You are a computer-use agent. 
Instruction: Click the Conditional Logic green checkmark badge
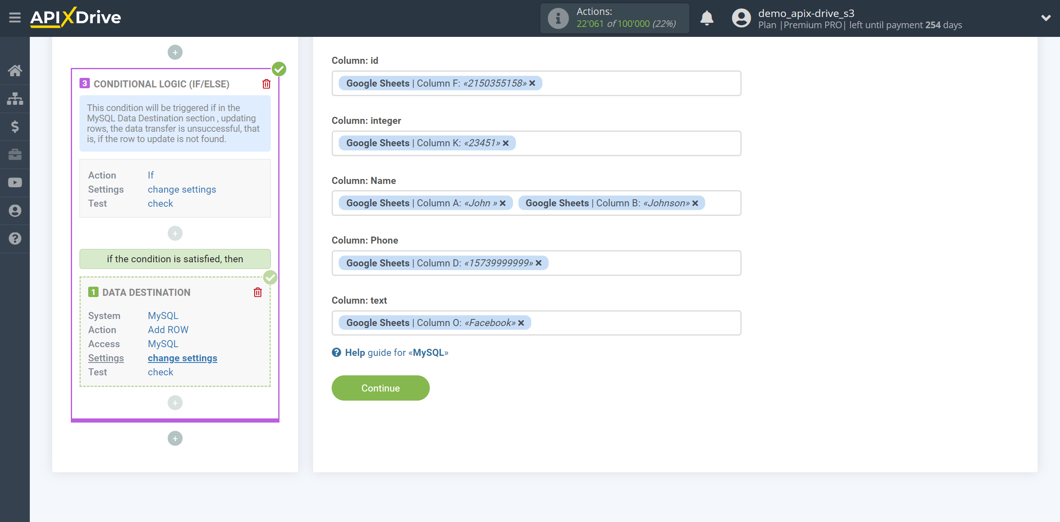(x=279, y=69)
